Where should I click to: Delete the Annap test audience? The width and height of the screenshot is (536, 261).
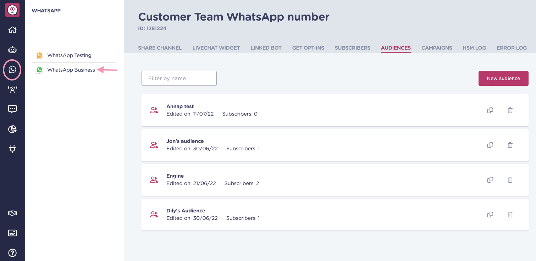click(x=510, y=110)
